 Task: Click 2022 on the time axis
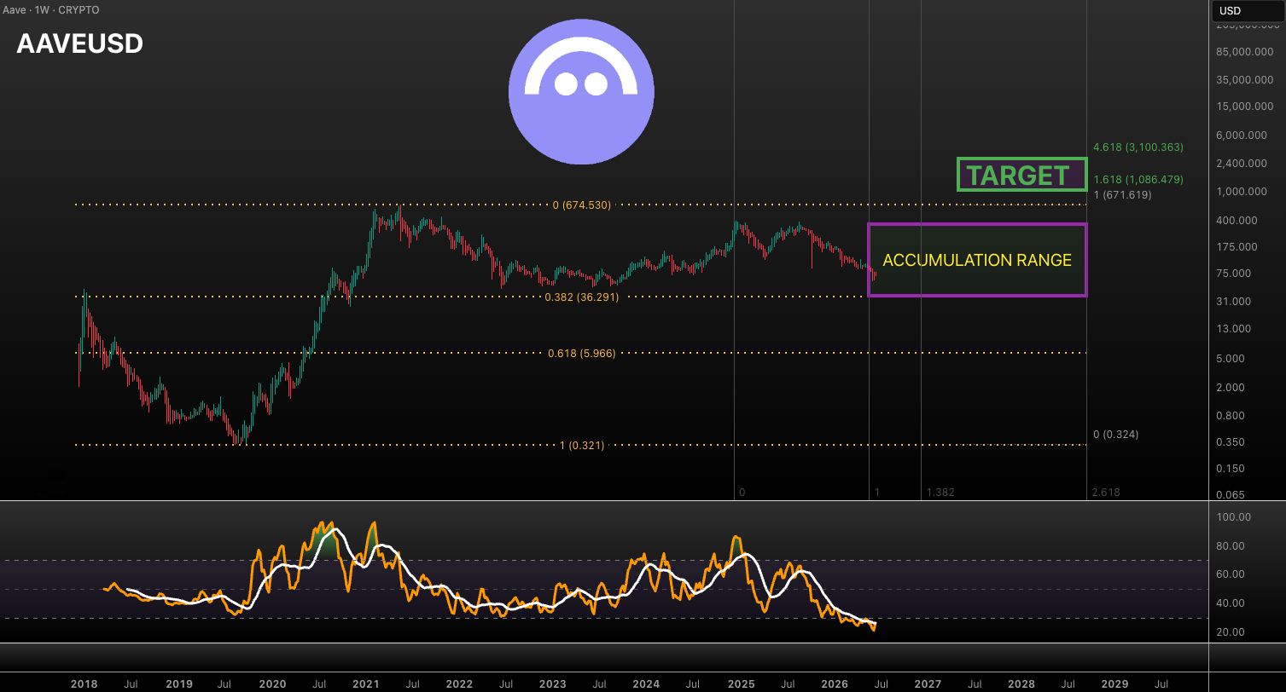pyautogui.click(x=459, y=683)
